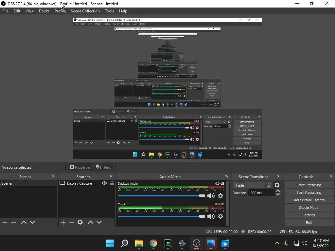Pop out the Scene Transitions dock
Viewport: 335px width, 251px height.
click(x=278, y=177)
